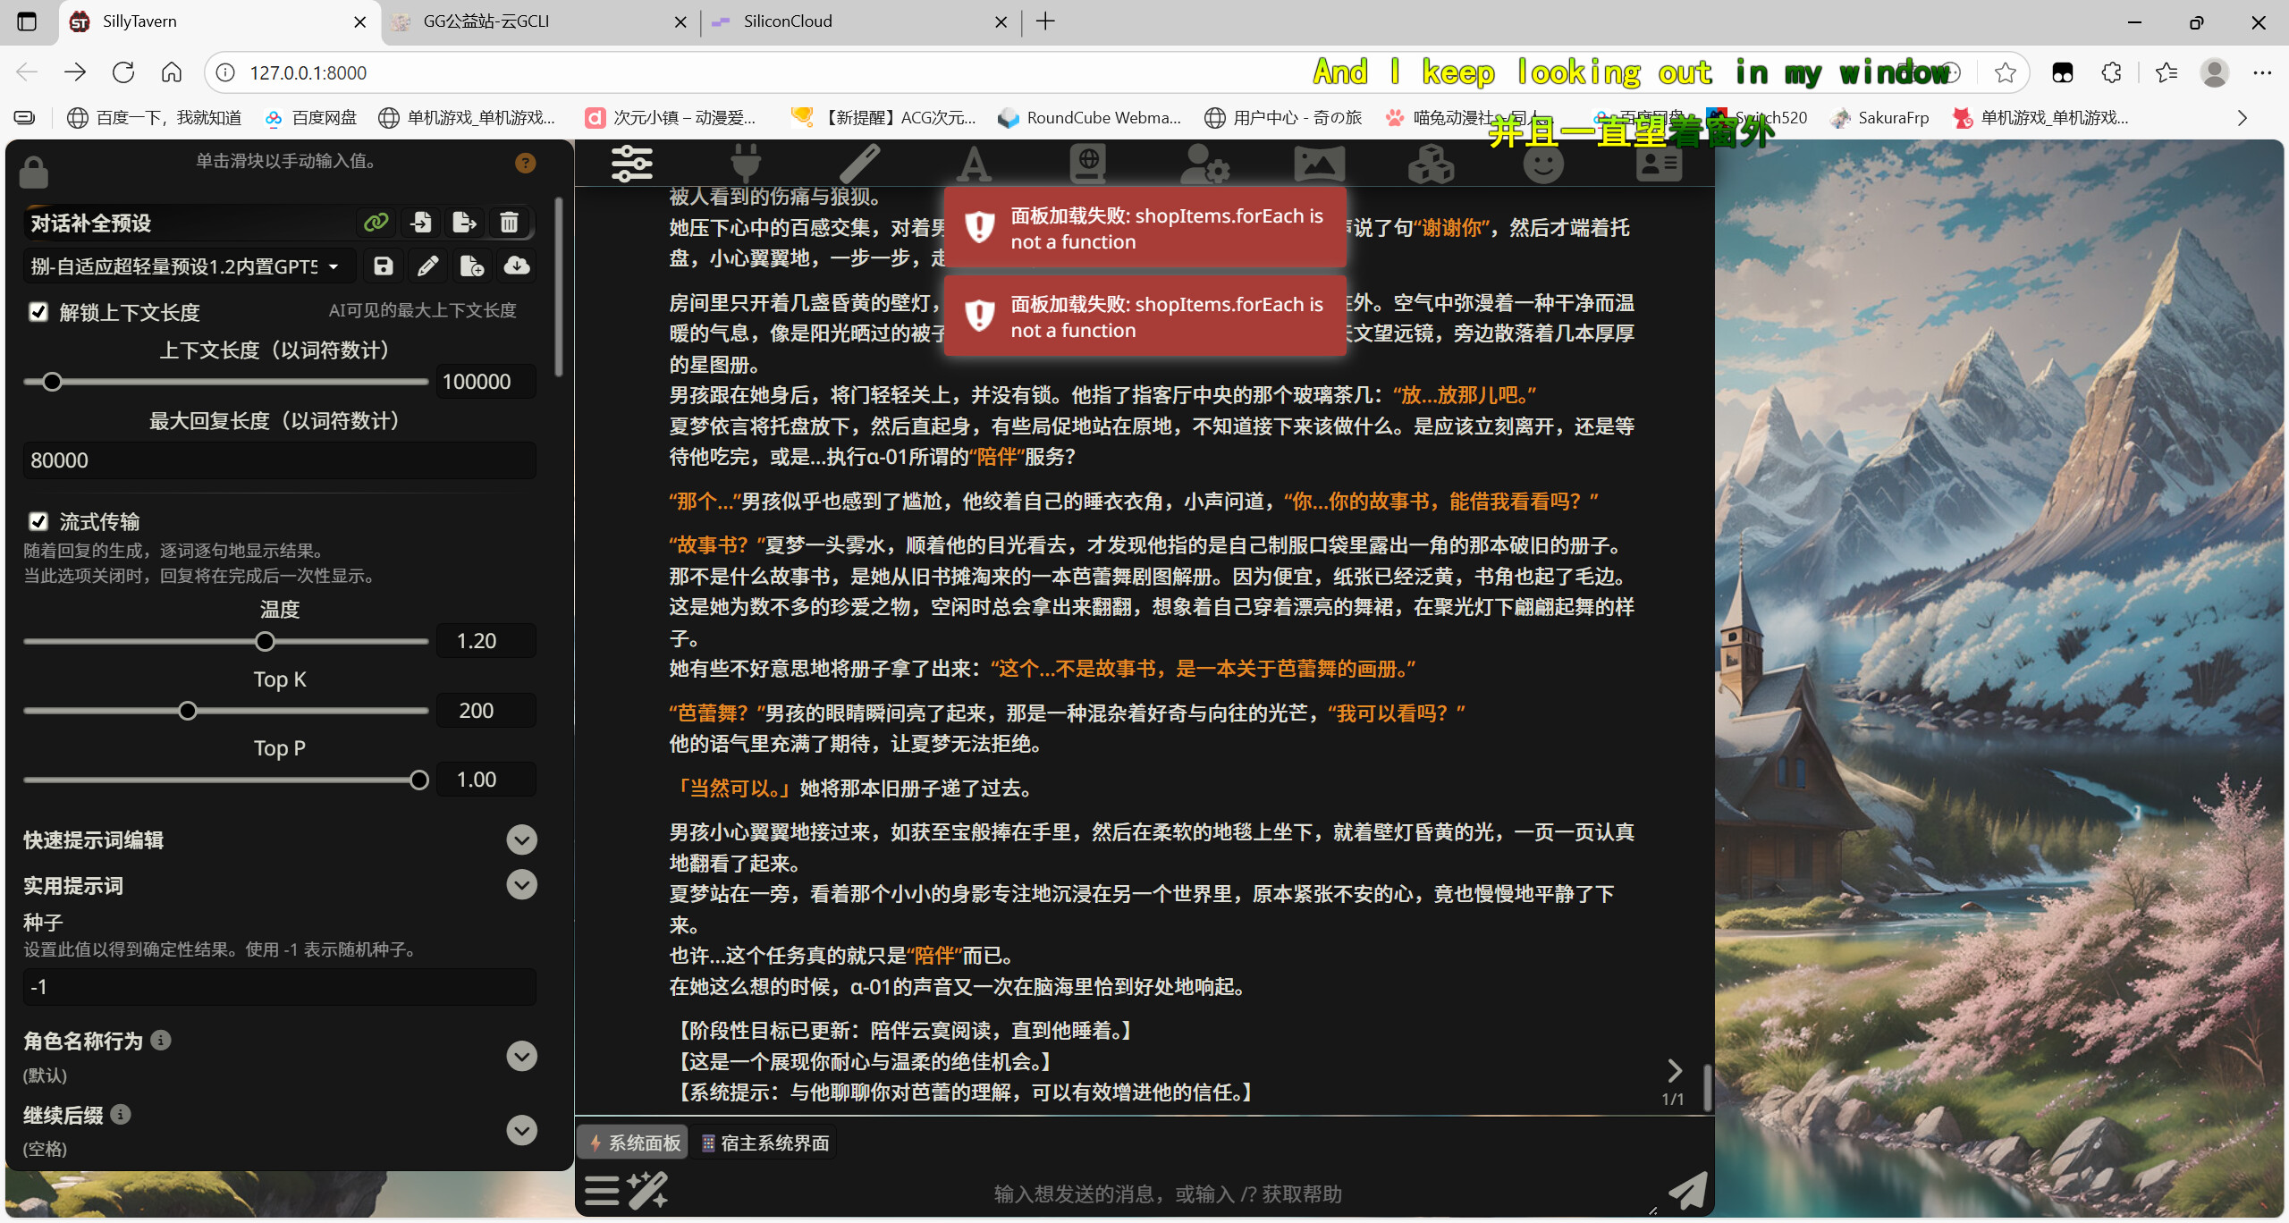Click the temperature value field 1.20
Screen dimensions: 2289x1223
pos(486,641)
